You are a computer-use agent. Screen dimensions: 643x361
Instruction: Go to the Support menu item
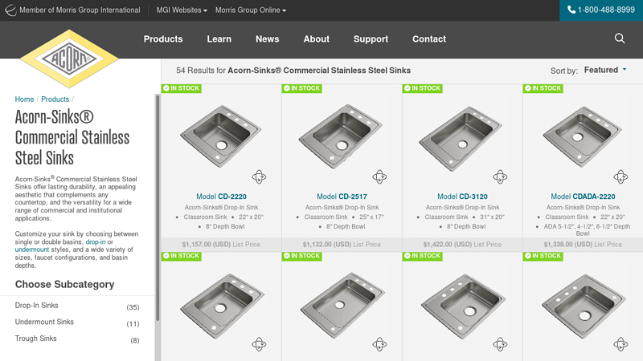pyautogui.click(x=371, y=39)
